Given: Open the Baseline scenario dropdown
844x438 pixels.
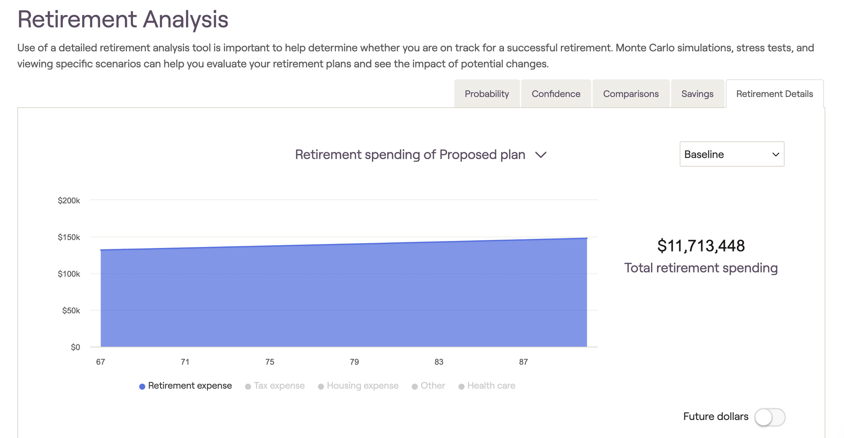Looking at the screenshot, I should click(x=732, y=154).
